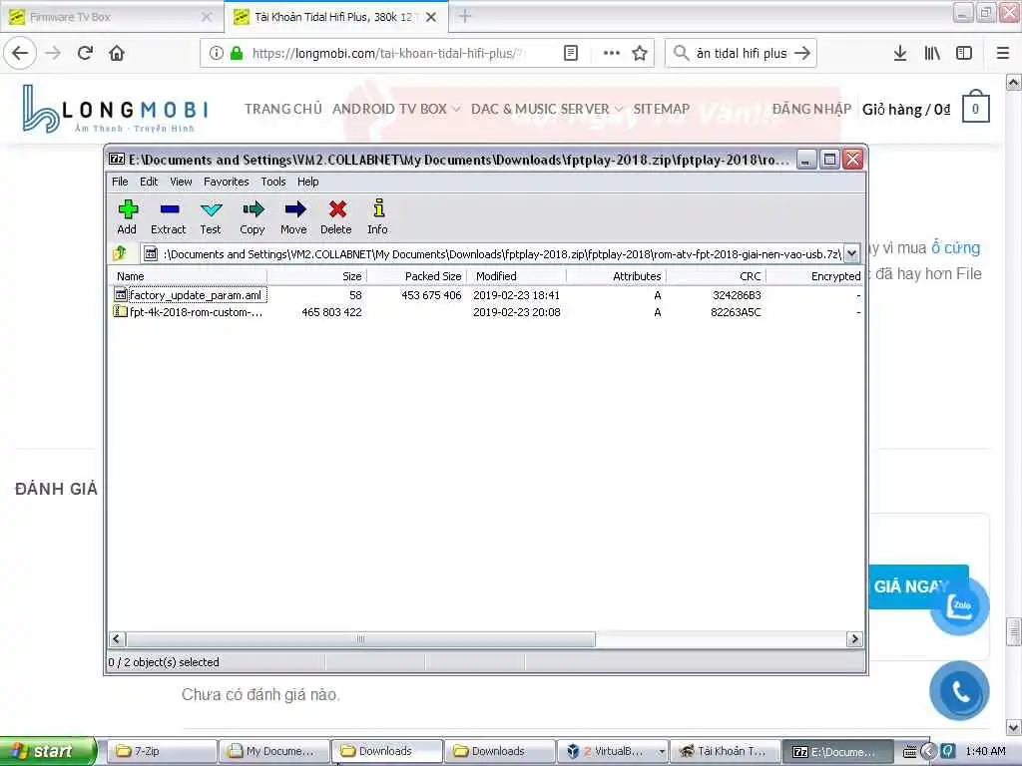Click CRC value 82263A5C
Viewport: 1022px width, 766px height.
[x=736, y=312]
